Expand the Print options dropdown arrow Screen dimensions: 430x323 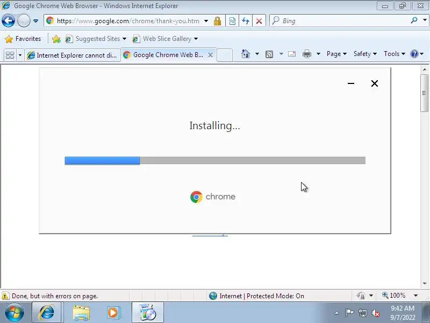(x=318, y=54)
